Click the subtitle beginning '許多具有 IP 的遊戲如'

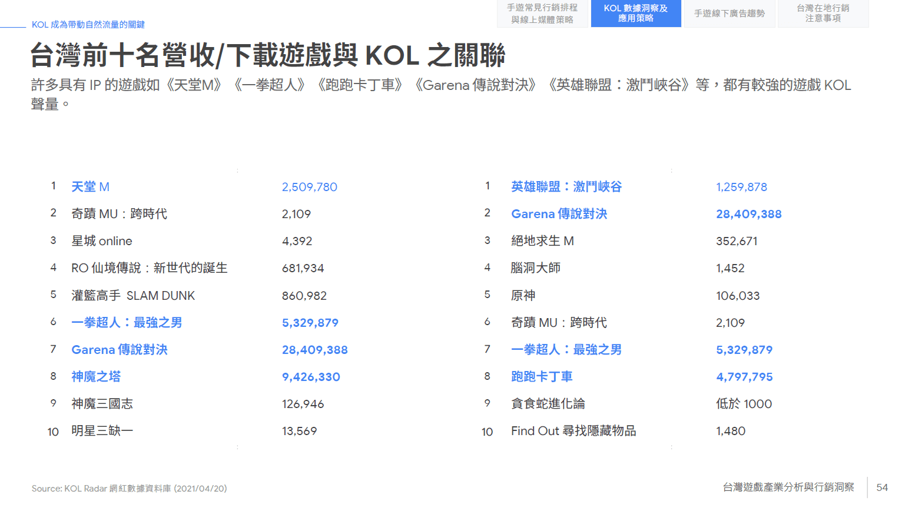[441, 94]
